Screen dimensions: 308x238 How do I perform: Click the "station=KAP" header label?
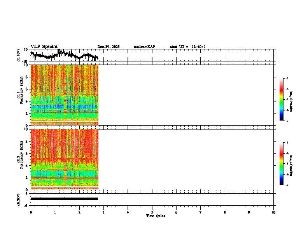[x=144, y=47]
